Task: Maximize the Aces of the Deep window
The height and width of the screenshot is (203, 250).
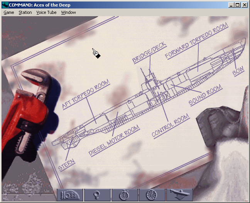Action: pyautogui.click(x=237, y=5)
